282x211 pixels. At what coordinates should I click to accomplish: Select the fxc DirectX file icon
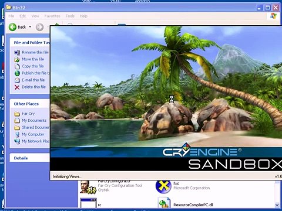163,186
